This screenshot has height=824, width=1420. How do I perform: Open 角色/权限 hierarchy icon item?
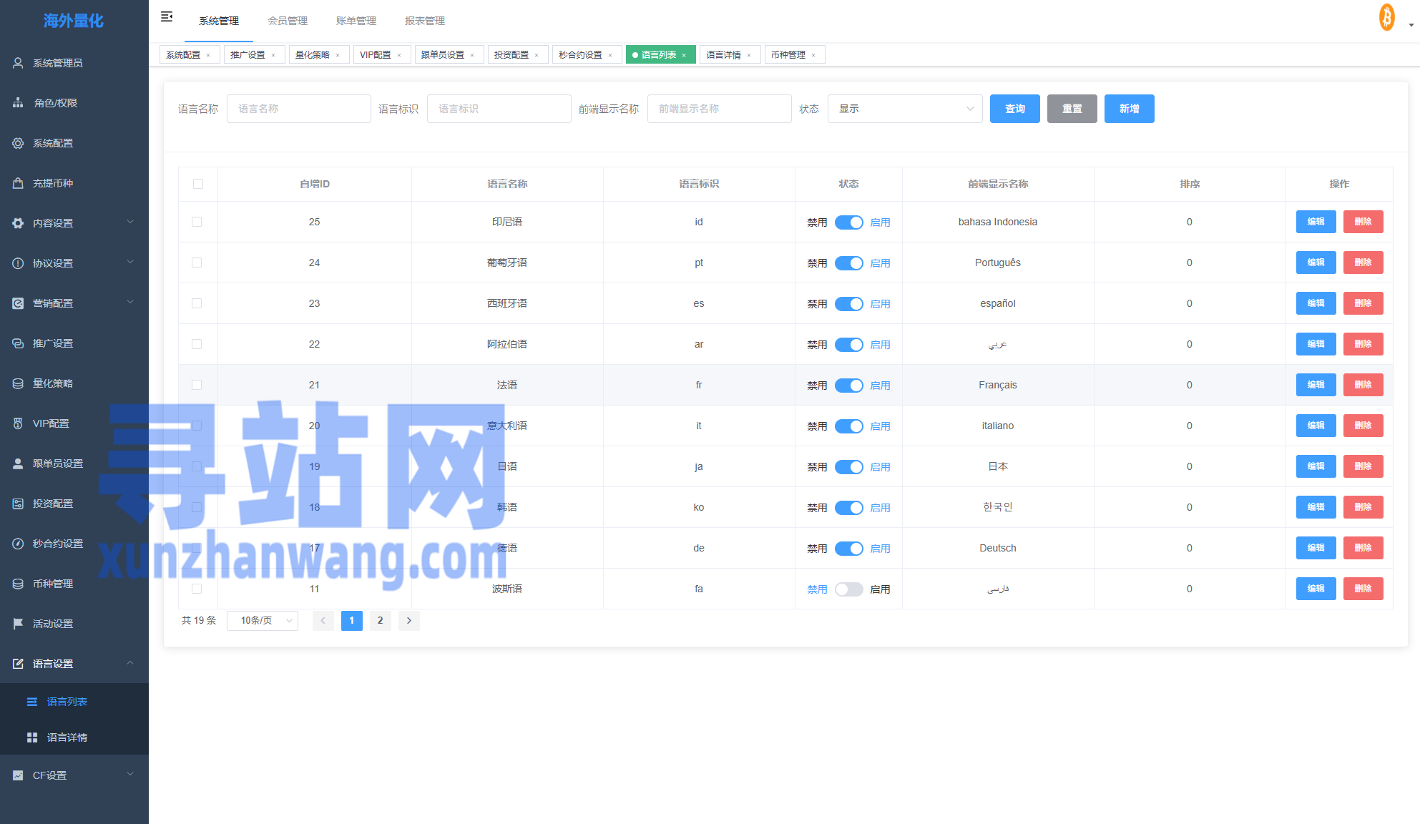pos(18,103)
